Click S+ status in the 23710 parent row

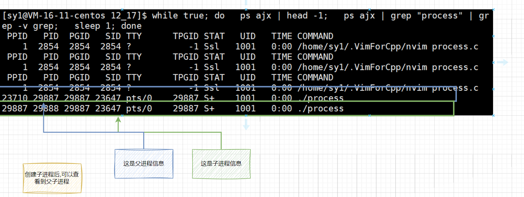[x=209, y=98]
